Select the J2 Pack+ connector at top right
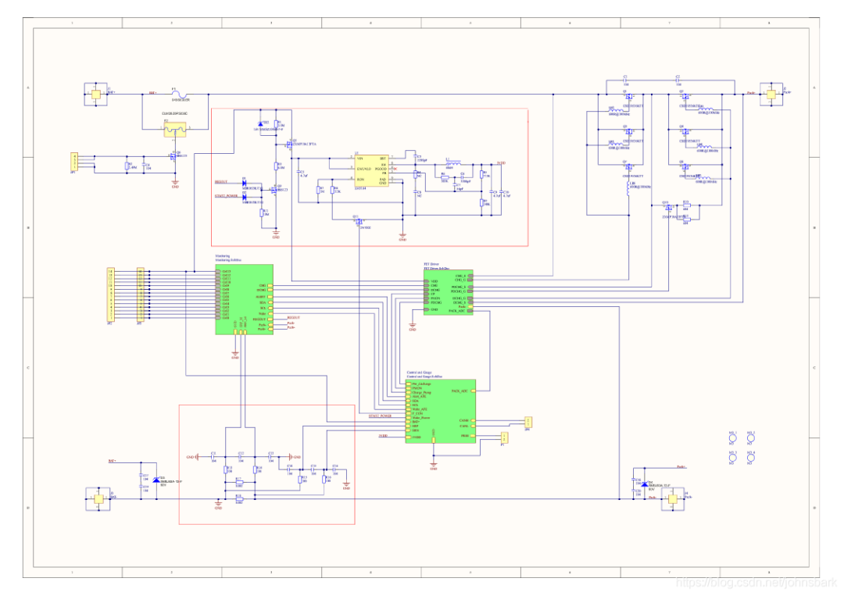 [x=771, y=95]
